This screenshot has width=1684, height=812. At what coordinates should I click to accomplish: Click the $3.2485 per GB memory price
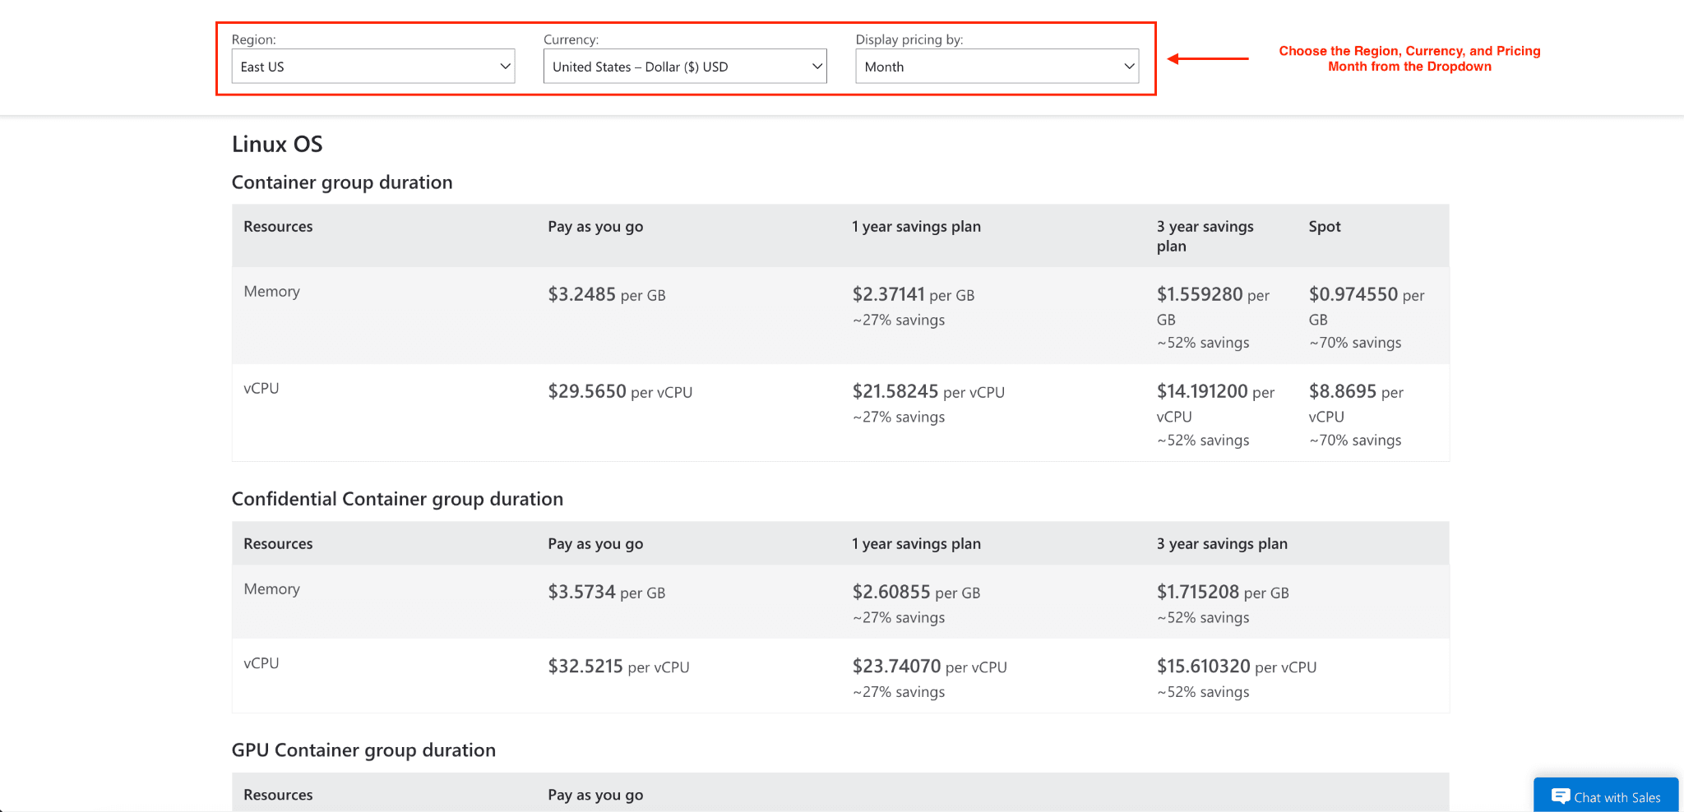coord(607,294)
